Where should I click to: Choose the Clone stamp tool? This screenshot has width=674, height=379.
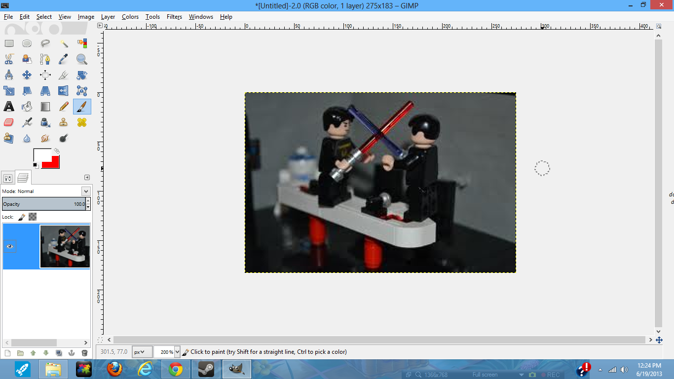tap(64, 122)
